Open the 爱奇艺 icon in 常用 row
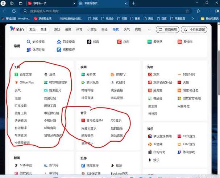This screenshot has height=178, width=220. click(x=150, y=42)
